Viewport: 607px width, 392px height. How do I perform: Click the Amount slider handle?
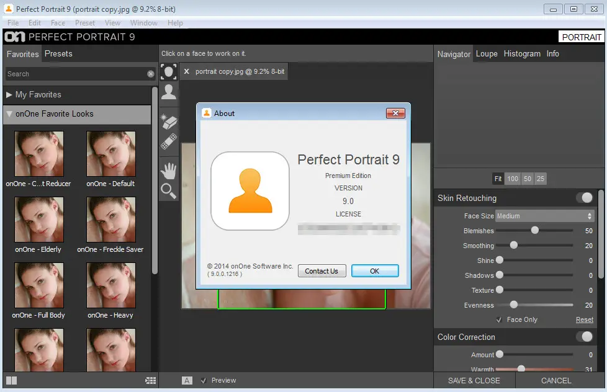pos(500,354)
